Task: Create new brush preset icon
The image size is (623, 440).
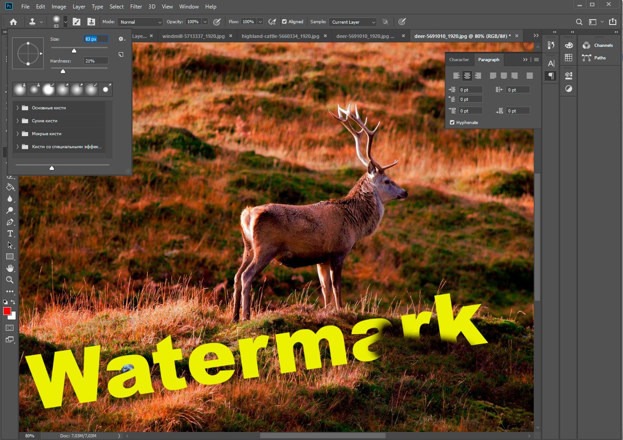Action: (x=121, y=54)
